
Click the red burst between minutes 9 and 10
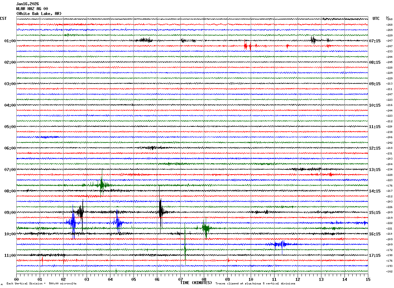(246, 46)
